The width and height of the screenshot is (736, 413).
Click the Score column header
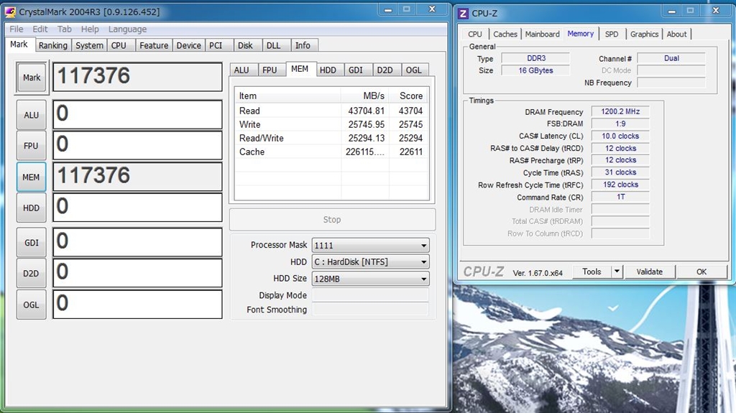point(408,96)
